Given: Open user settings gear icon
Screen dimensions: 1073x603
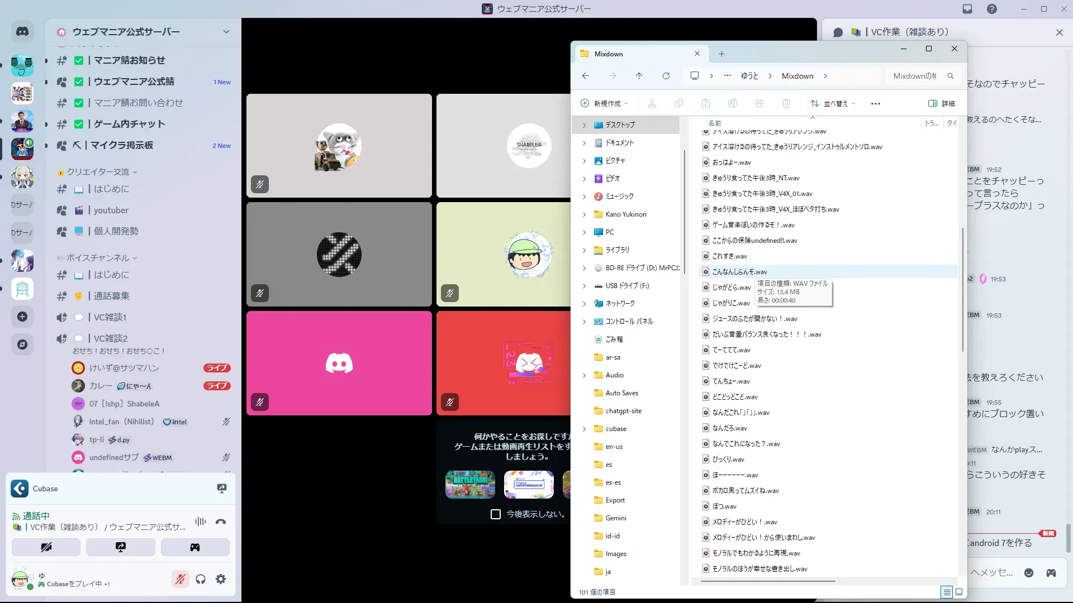Looking at the screenshot, I should (221, 579).
